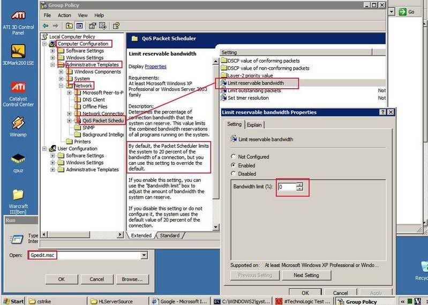Expand Software Settings under Computer Configuration
The image size is (428, 305).
click(52, 51)
